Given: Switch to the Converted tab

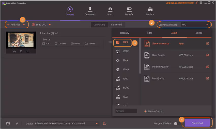Looking at the screenshot, I should [116, 25].
